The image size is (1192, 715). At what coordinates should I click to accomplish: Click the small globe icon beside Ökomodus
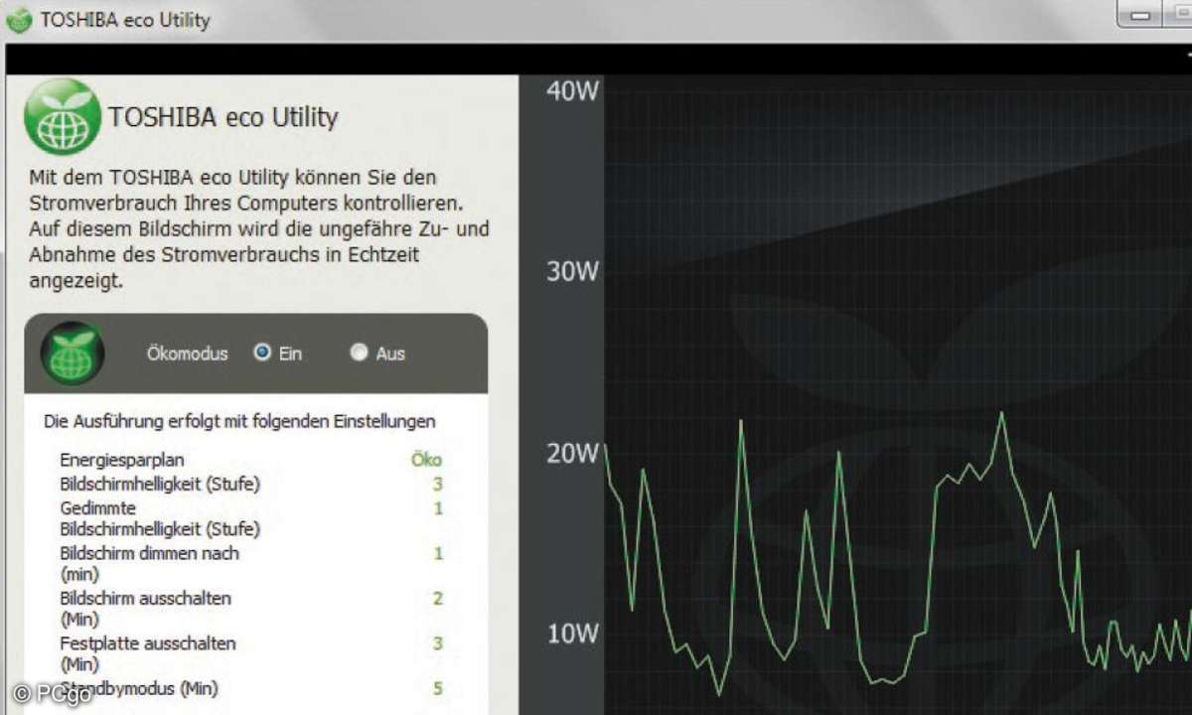pyautogui.click(x=72, y=354)
